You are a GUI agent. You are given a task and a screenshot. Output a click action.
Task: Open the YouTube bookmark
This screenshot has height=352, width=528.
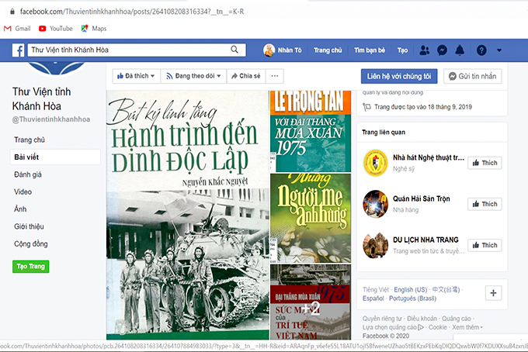55,29
